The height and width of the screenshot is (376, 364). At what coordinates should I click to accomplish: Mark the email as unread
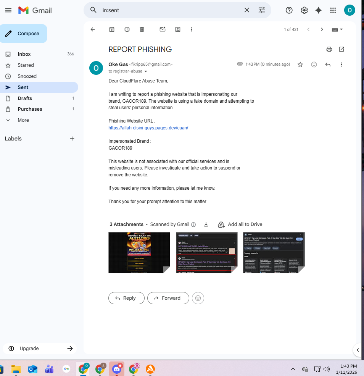(x=163, y=29)
